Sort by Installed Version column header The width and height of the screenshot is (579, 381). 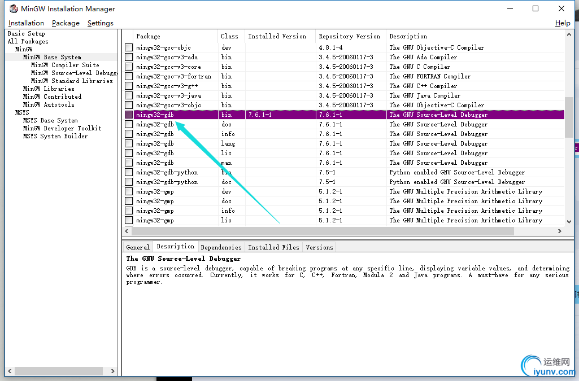point(280,36)
